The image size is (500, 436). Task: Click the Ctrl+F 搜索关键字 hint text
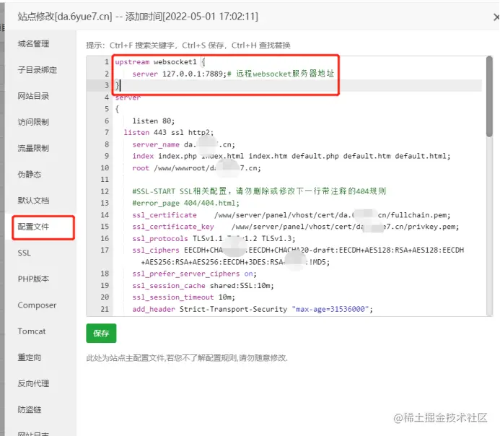142,45
